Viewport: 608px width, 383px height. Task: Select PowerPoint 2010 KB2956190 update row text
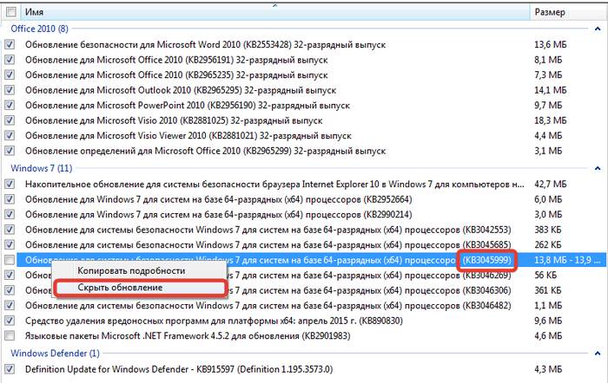point(188,105)
